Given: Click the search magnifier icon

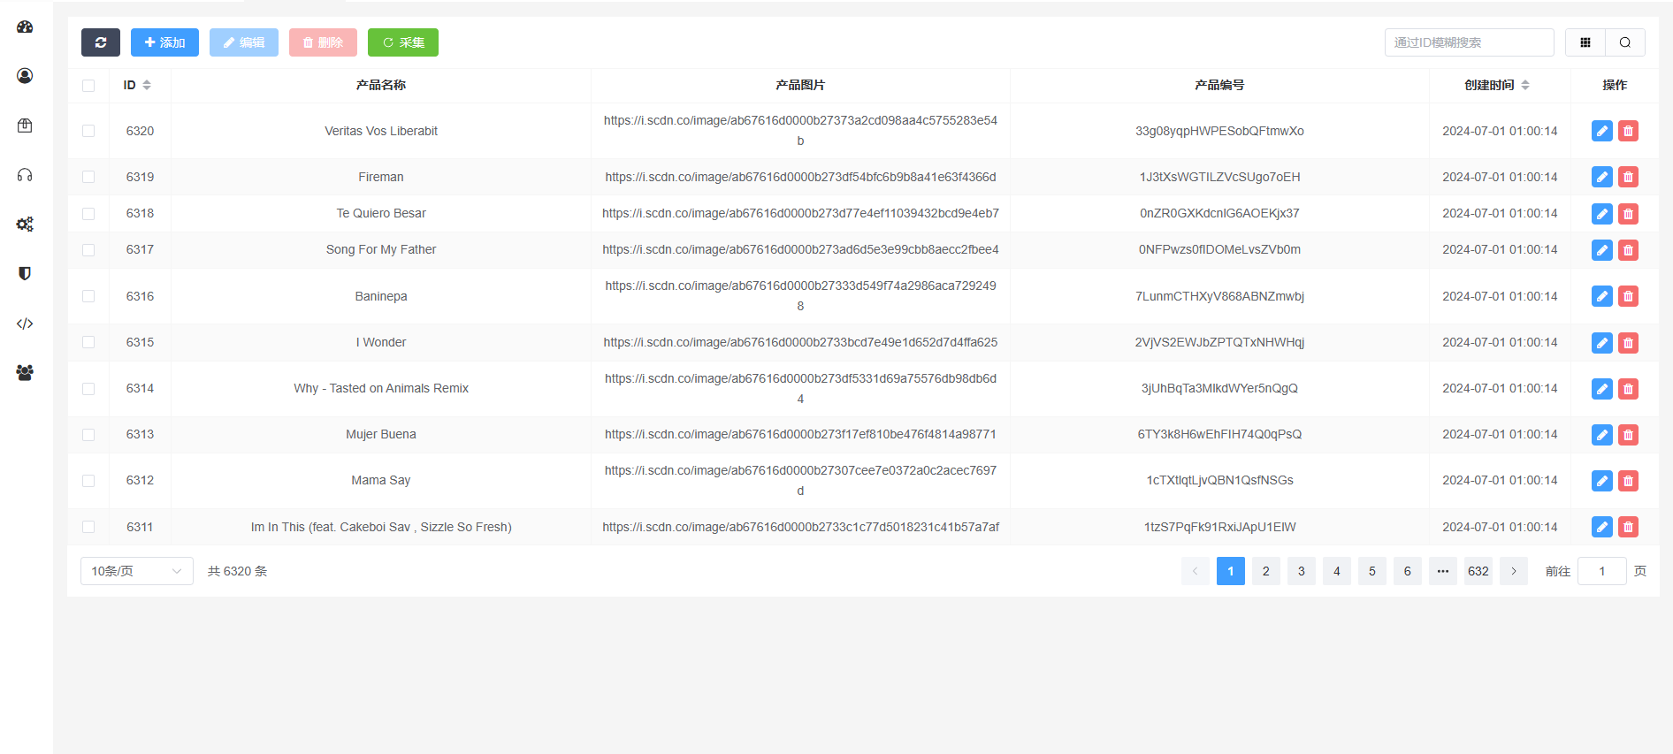Looking at the screenshot, I should [x=1625, y=42].
